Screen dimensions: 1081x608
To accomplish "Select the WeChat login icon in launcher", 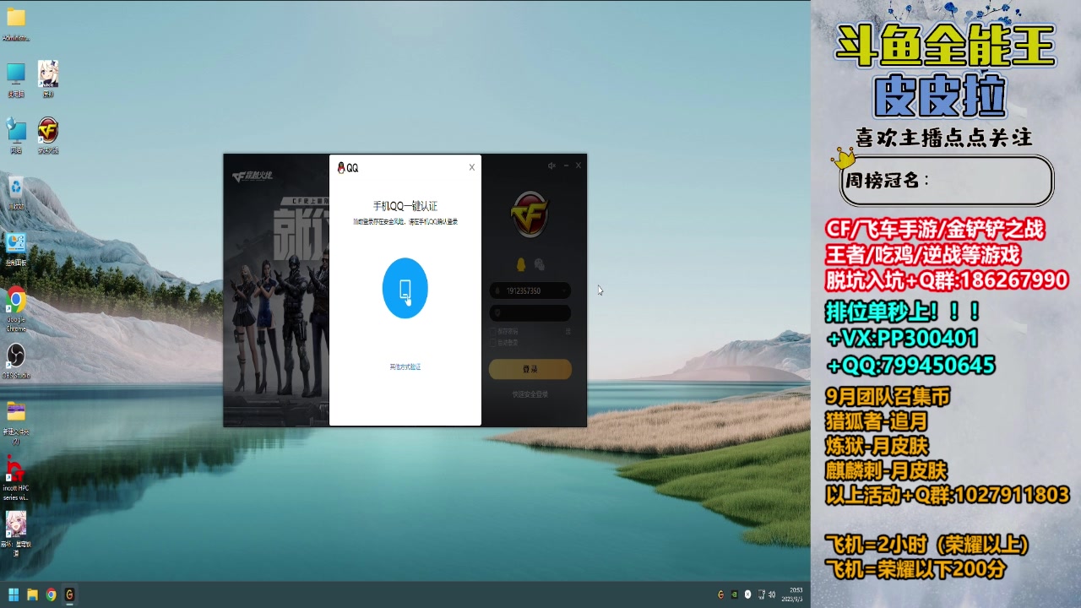I will (x=540, y=264).
